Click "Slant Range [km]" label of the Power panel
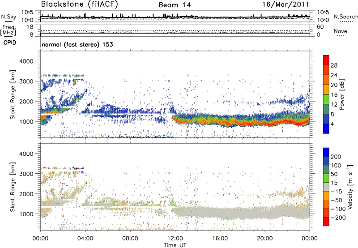358x248 pixels. [13, 94]
